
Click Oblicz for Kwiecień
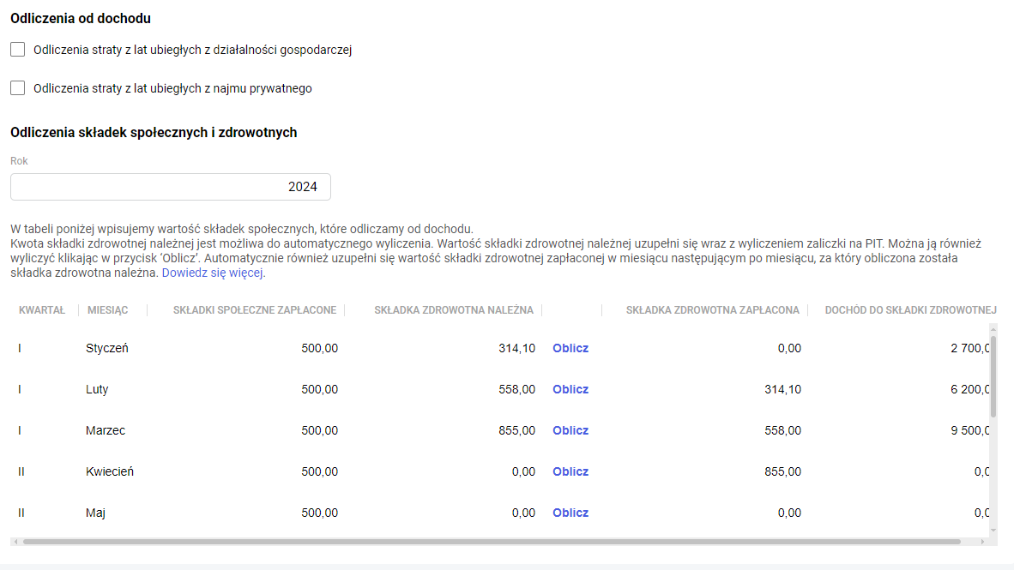click(x=570, y=471)
